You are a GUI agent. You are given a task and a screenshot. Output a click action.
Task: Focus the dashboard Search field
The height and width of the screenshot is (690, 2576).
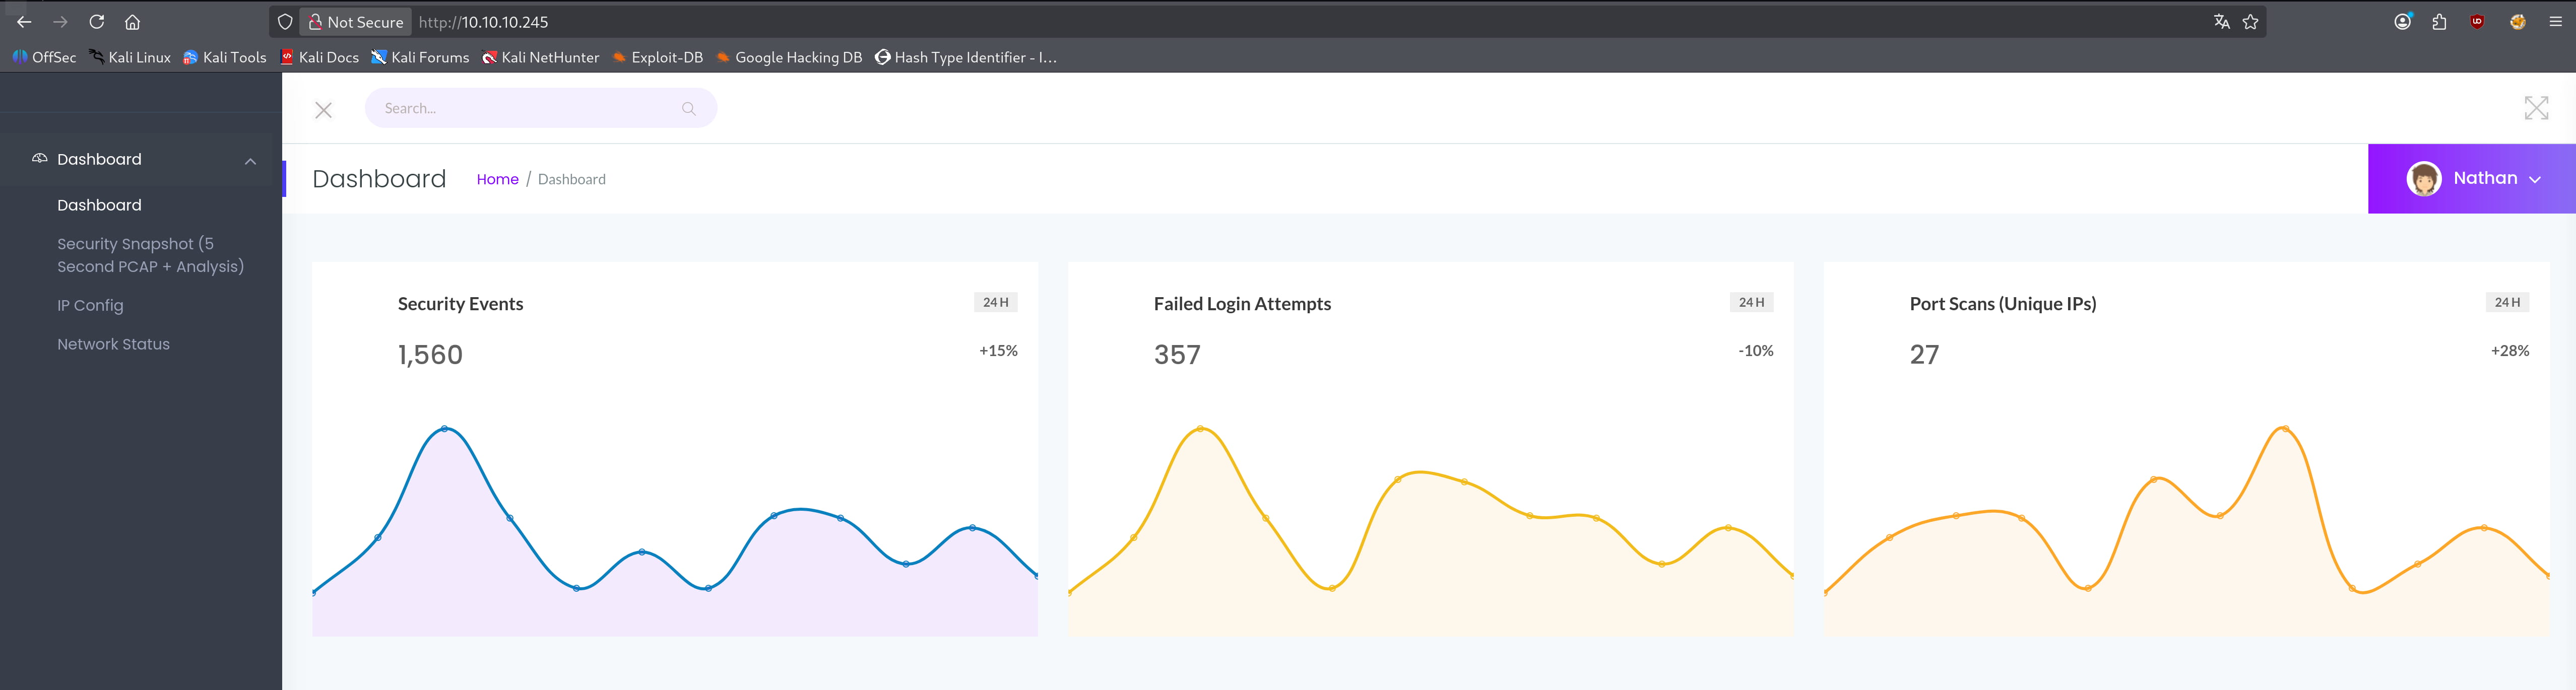click(x=520, y=108)
